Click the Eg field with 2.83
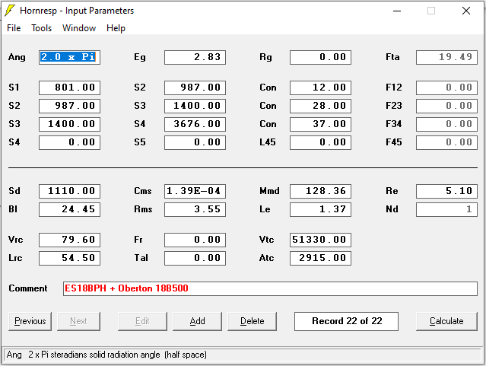 195,57
